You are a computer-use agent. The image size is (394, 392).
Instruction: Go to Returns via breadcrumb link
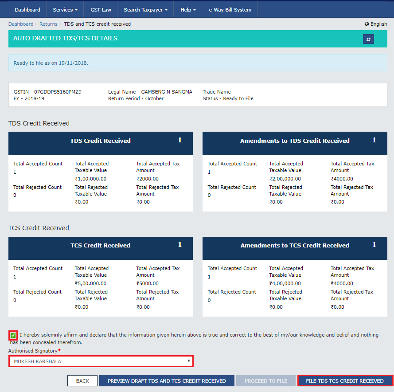point(48,24)
